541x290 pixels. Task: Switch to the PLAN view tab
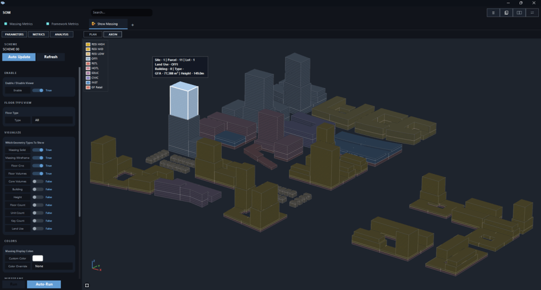click(93, 34)
